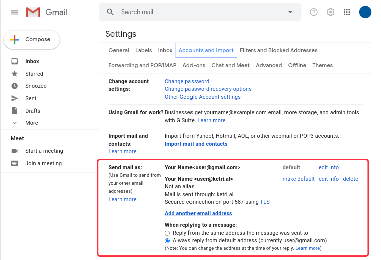Image resolution: width=381 pixels, height=260 pixels.
Task: Select Reply from the same address option
Action: (x=167, y=233)
